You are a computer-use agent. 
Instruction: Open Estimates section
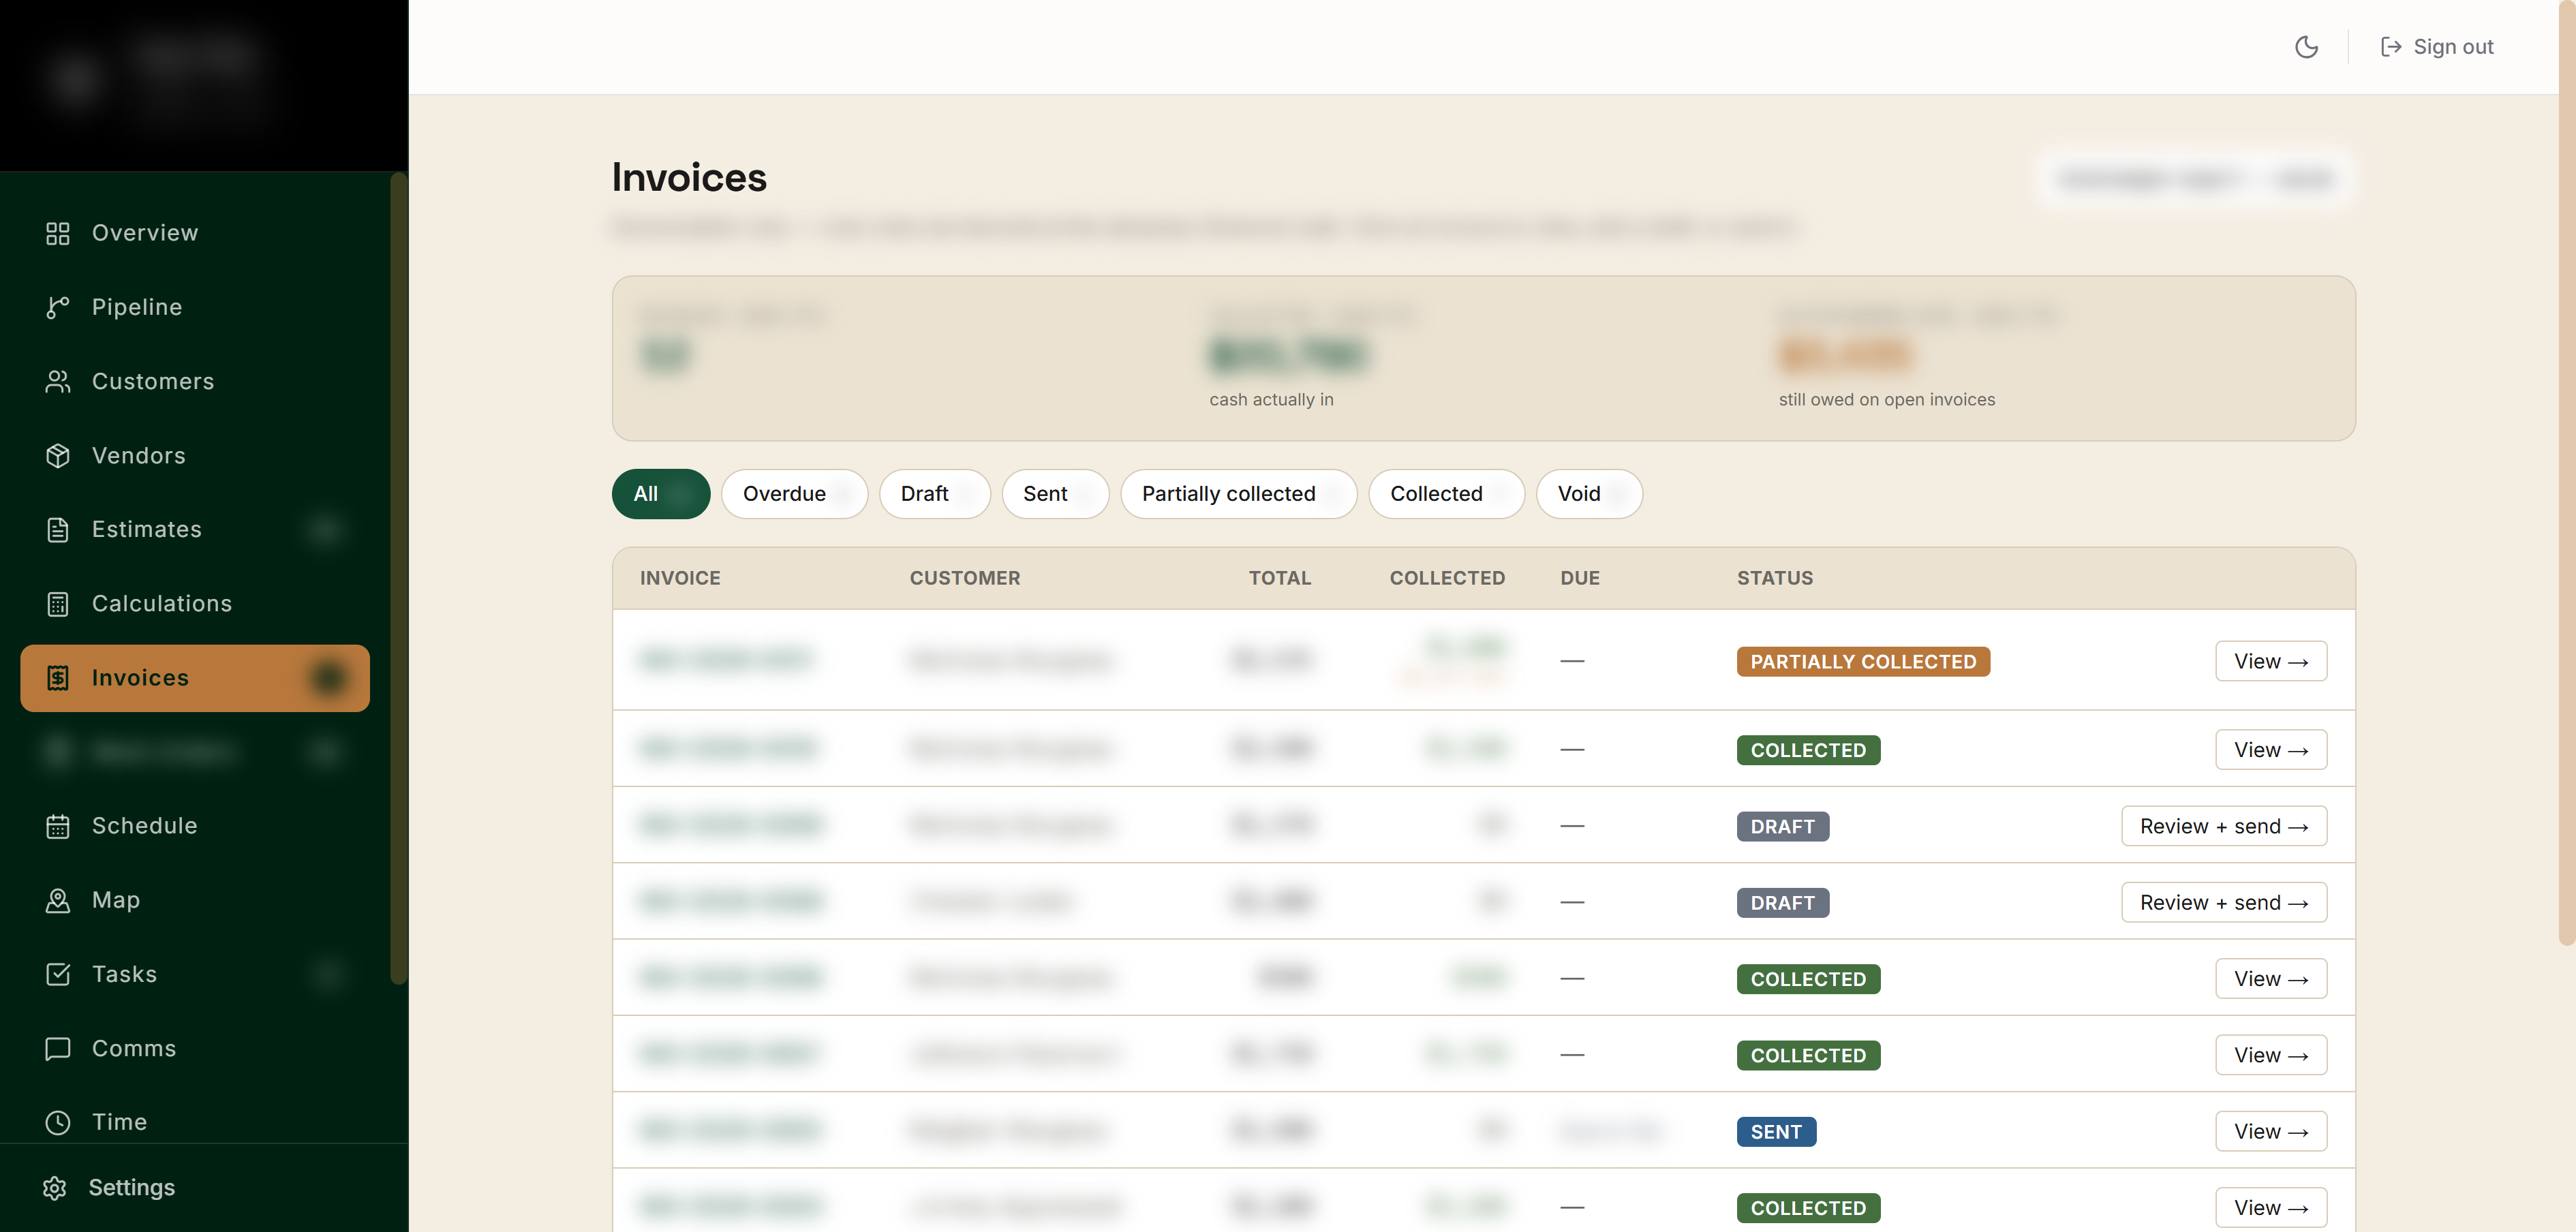195,529
